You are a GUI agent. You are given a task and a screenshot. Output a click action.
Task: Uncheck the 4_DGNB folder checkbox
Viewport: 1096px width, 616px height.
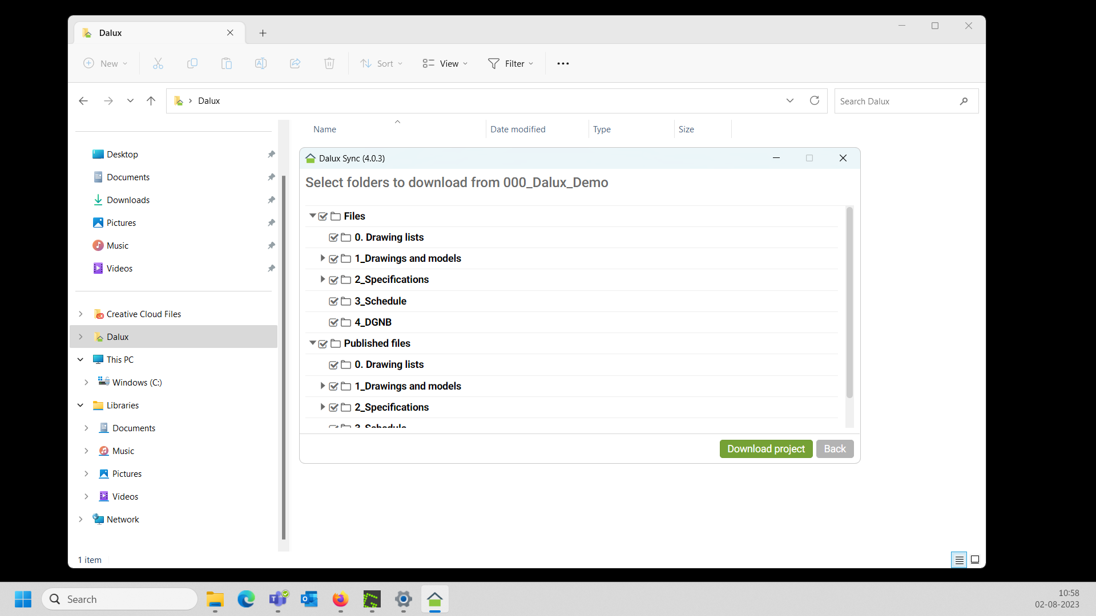point(334,322)
